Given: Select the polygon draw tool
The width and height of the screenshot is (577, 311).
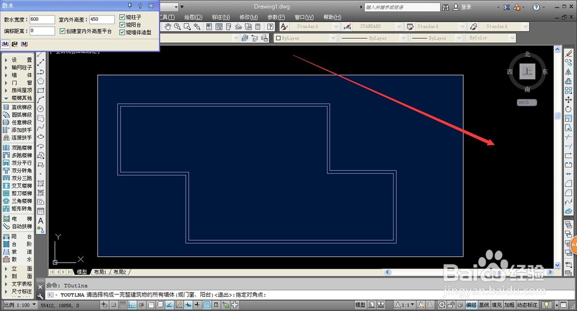Looking at the screenshot, I should pos(40,81).
